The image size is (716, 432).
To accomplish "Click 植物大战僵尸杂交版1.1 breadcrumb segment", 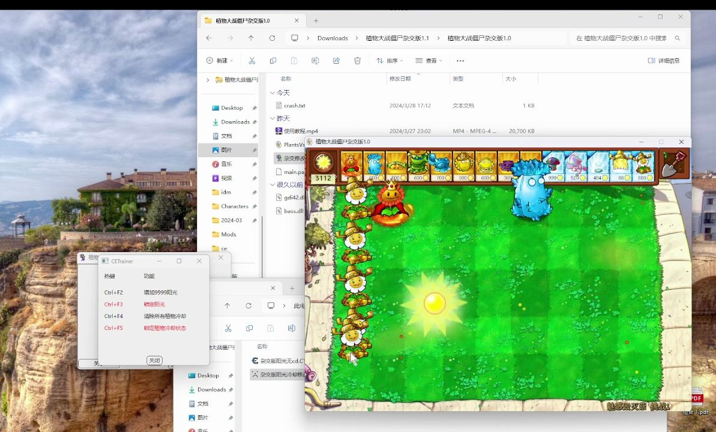I will [397, 38].
